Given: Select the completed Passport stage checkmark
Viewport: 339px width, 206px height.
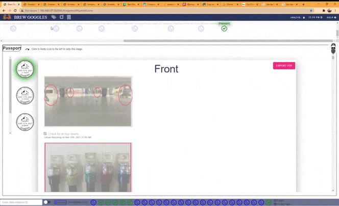Looking at the screenshot, I should 224,29.
